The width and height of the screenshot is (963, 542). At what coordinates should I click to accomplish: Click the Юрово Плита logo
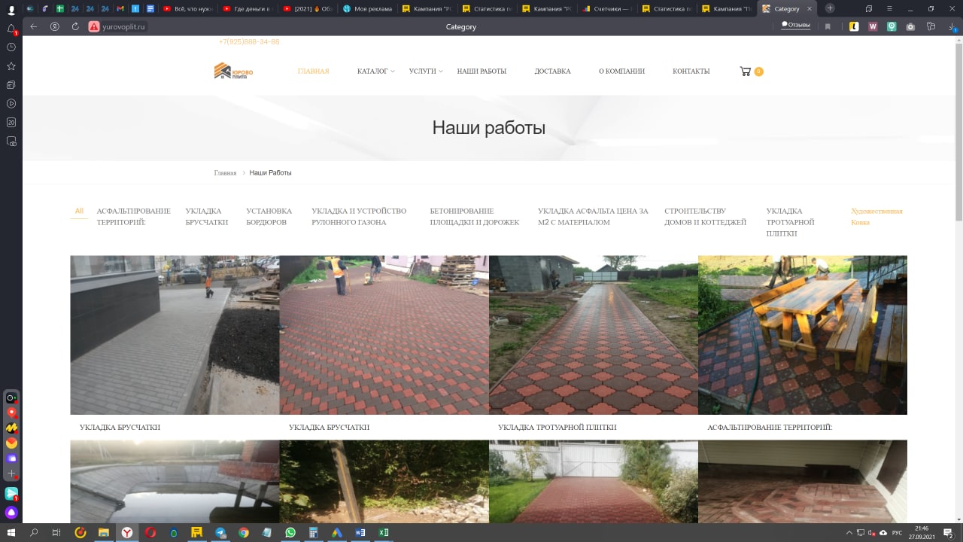click(x=233, y=72)
